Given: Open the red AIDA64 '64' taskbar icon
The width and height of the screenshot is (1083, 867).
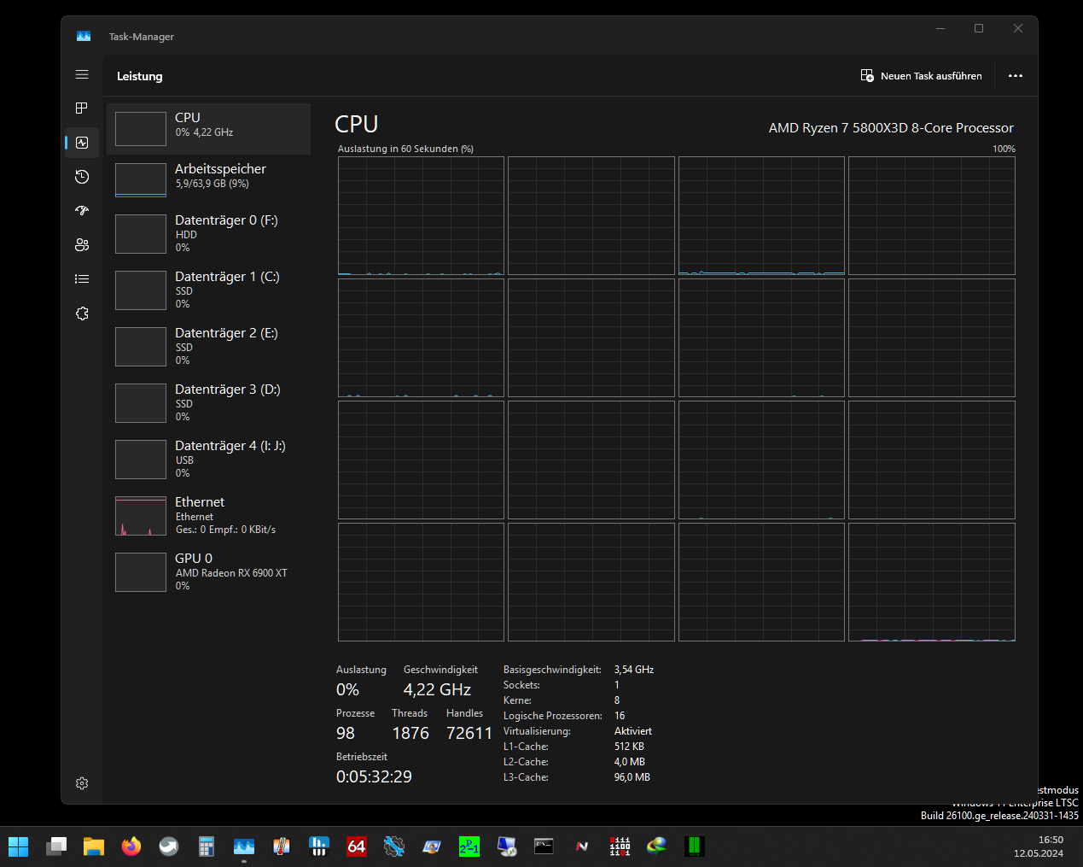Looking at the screenshot, I should [357, 846].
